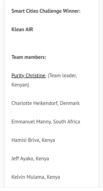Select the word Denmark
Viewport: 103px width, 191px height.
click(x=70, y=103)
